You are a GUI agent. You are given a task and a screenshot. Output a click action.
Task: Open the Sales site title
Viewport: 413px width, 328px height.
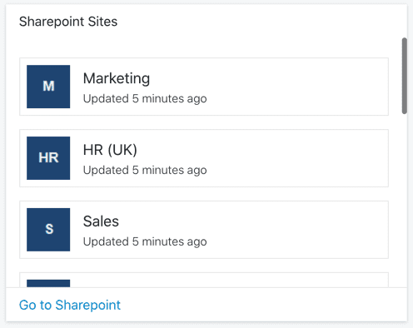(101, 221)
